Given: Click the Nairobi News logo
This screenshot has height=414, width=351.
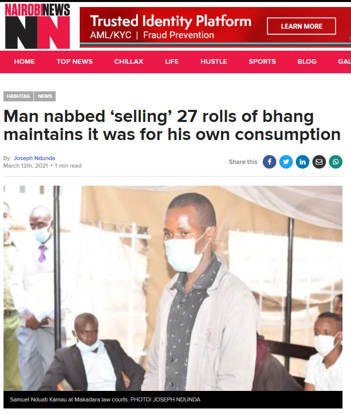Looking at the screenshot, I should (x=37, y=26).
